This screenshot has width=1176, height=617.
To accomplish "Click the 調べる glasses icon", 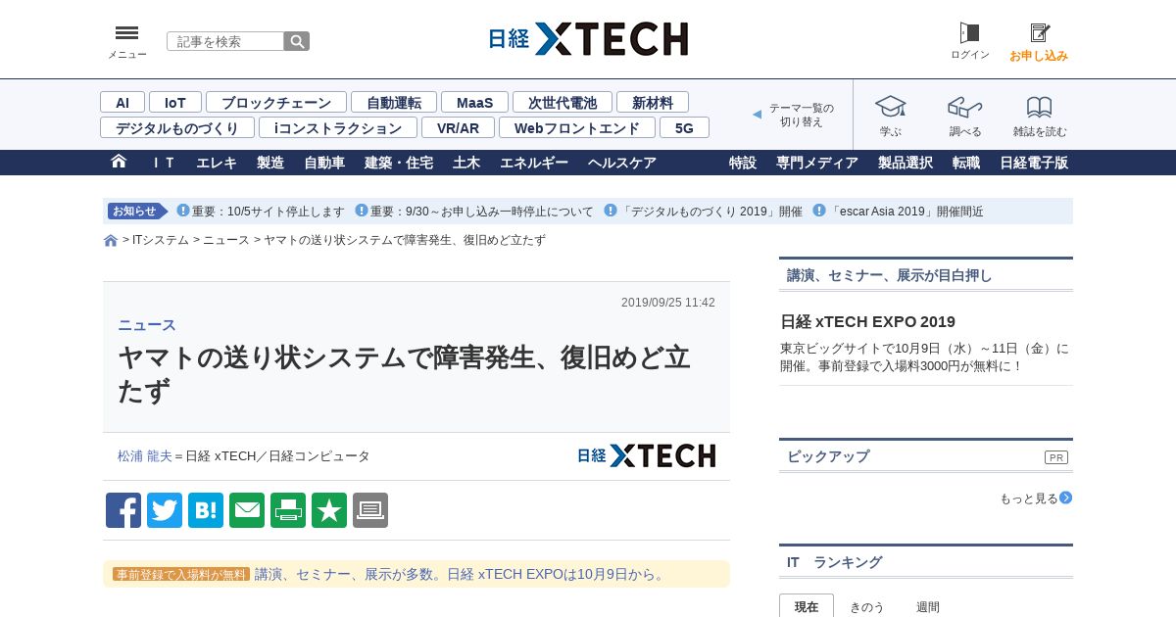I will (x=964, y=107).
